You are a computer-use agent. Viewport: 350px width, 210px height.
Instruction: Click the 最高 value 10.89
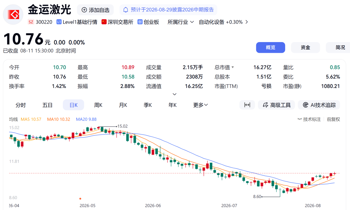128,67
